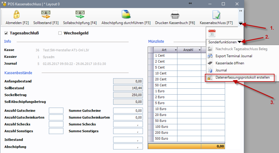Open the Art column filter dropdown
Screen dimensions: 279x153
pyautogui.click(x=175, y=50)
